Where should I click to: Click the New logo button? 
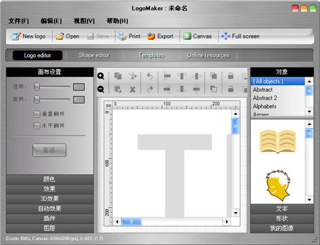pos(29,36)
